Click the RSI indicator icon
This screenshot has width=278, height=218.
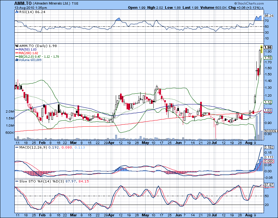click(17, 12)
